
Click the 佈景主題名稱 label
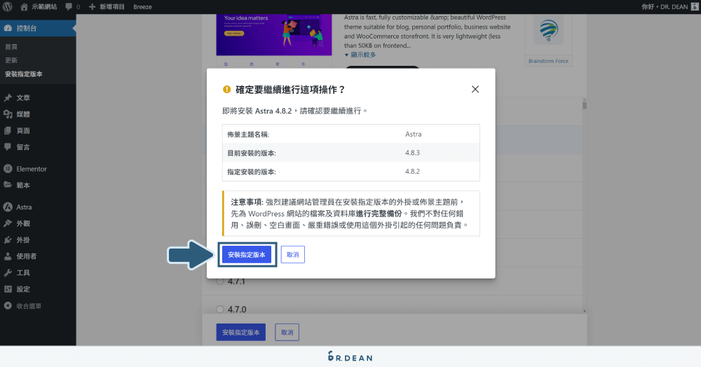248,134
